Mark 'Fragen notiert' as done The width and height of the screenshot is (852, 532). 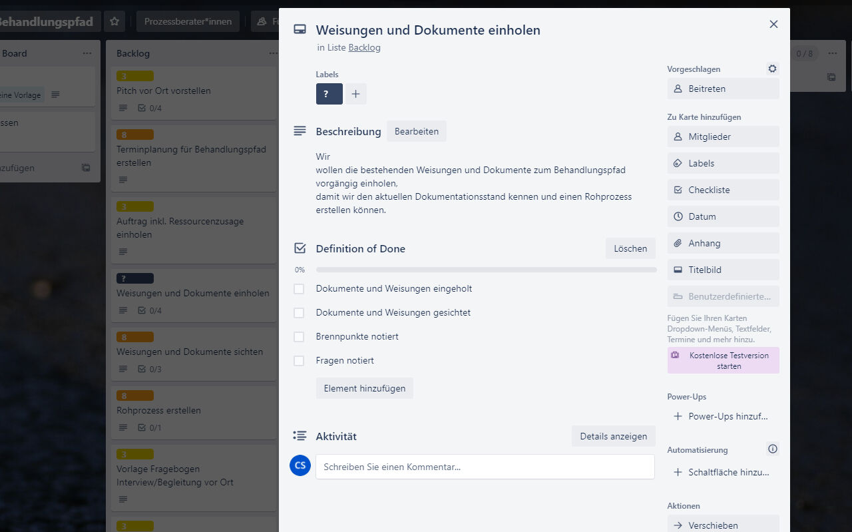(299, 361)
